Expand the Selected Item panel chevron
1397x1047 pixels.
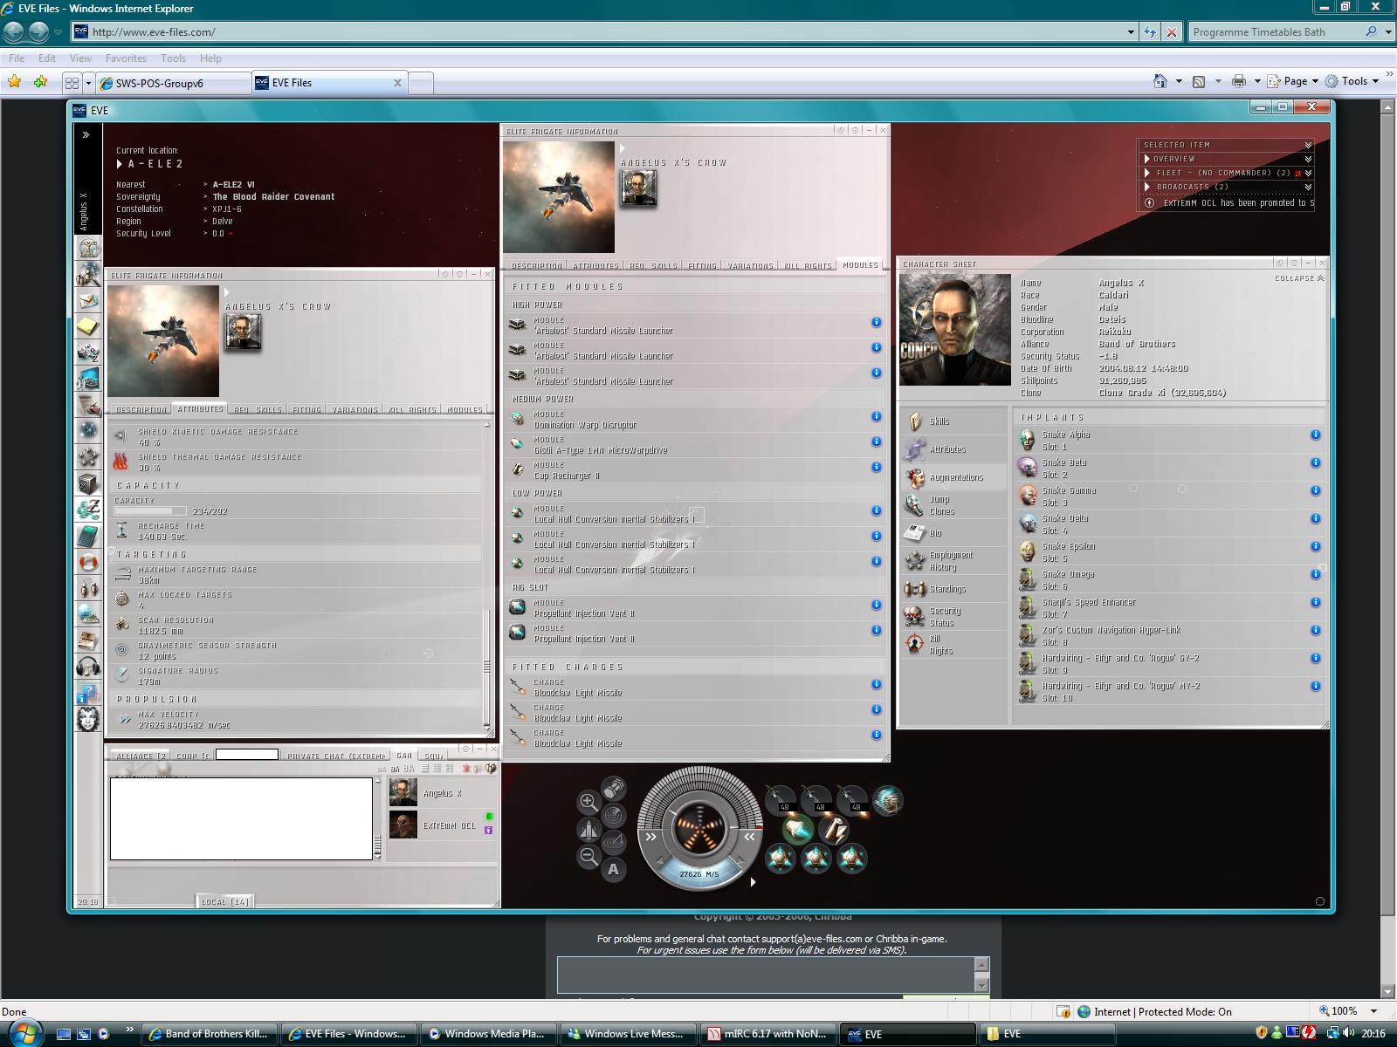[x=1308, y=145]
